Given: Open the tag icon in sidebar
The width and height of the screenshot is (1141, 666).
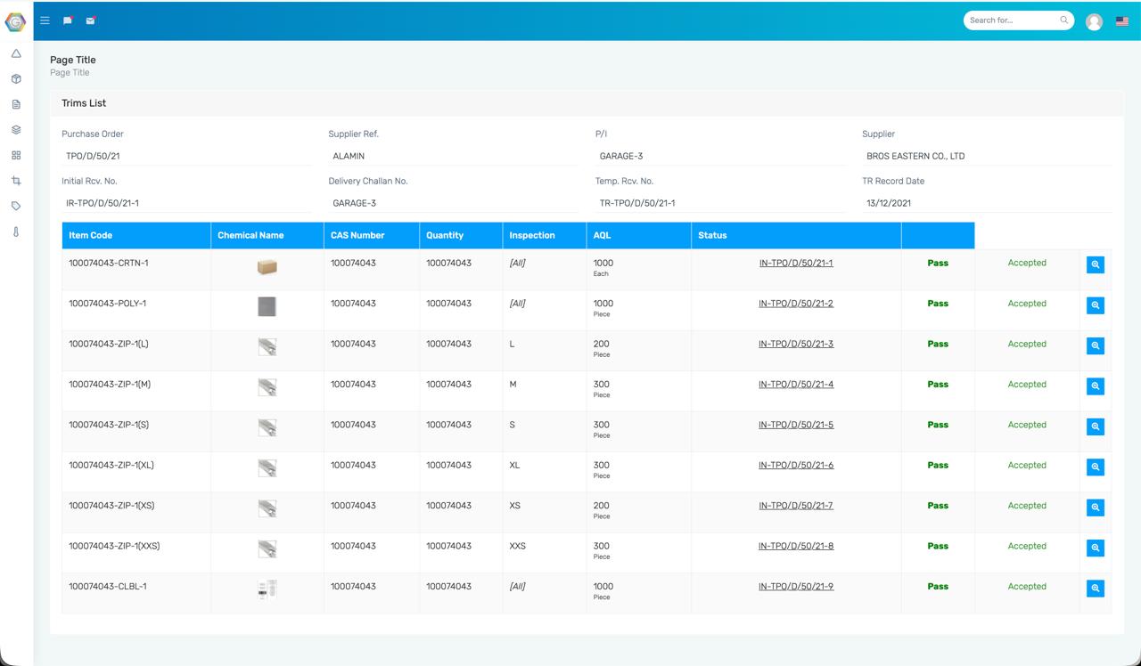Looking at the screenshot, I should click(x=16, y=206).
